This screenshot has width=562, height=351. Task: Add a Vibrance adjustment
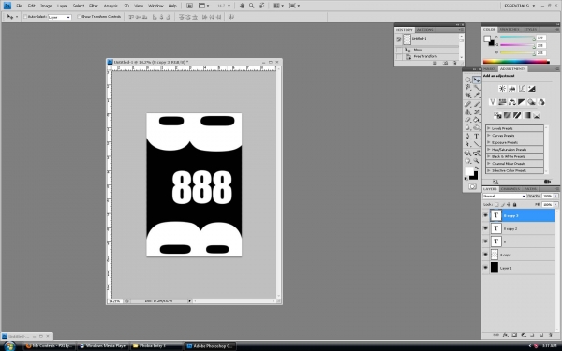coord(493,102)
